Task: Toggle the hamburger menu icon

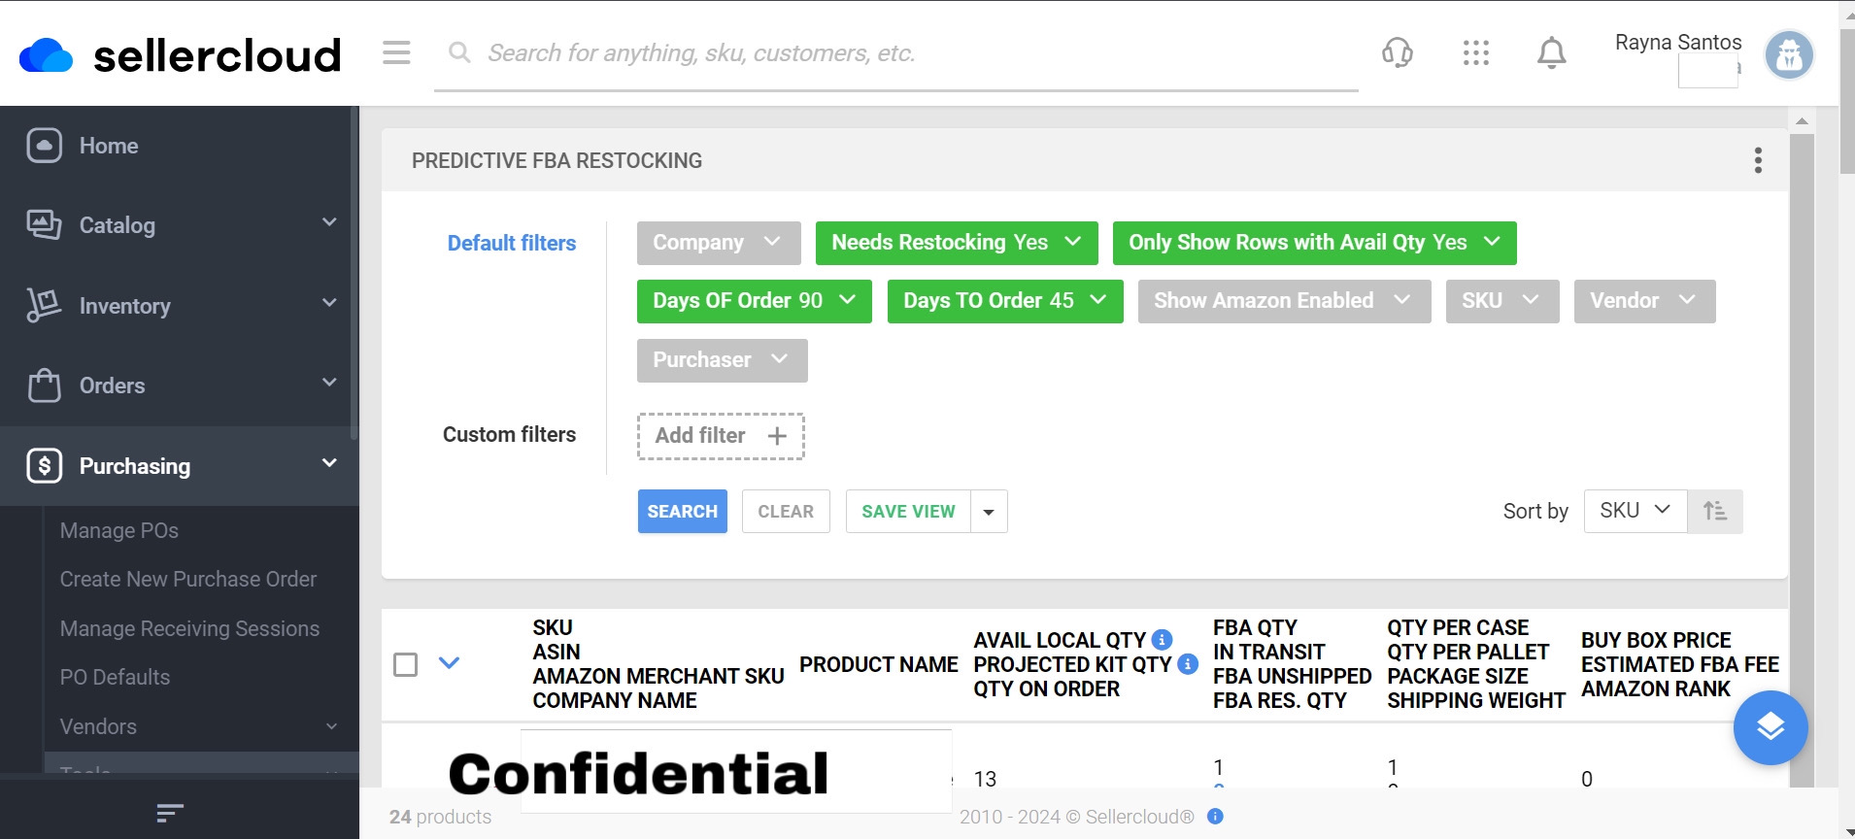Action: click(396, 52)
